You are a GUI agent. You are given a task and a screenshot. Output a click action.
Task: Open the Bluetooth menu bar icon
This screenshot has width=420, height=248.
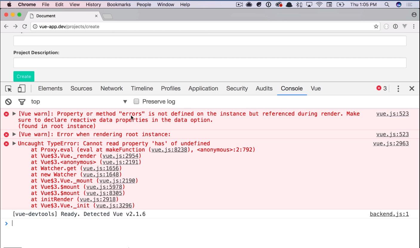pos(299,4)
